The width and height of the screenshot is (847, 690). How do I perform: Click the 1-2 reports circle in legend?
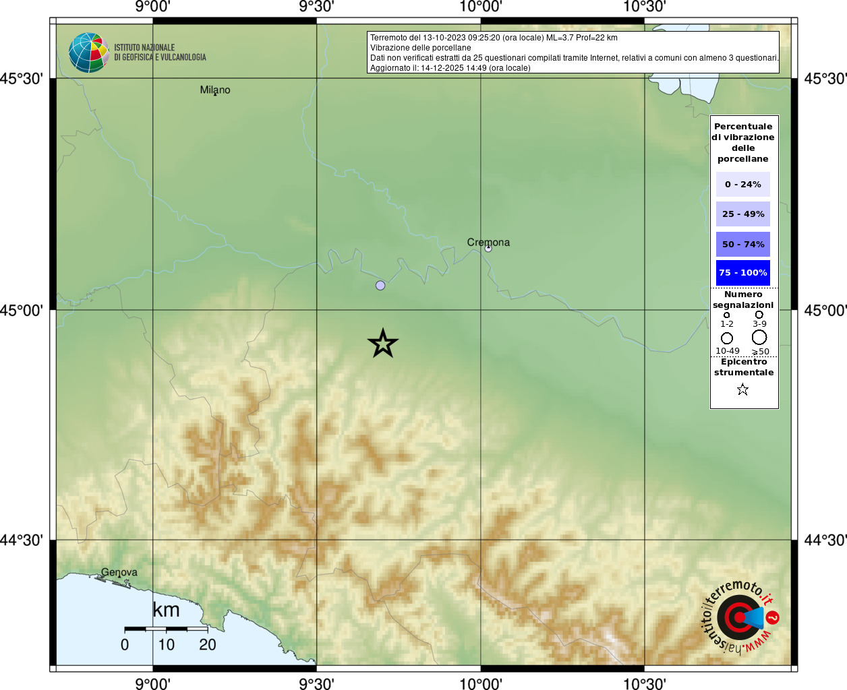click(726, 315)
